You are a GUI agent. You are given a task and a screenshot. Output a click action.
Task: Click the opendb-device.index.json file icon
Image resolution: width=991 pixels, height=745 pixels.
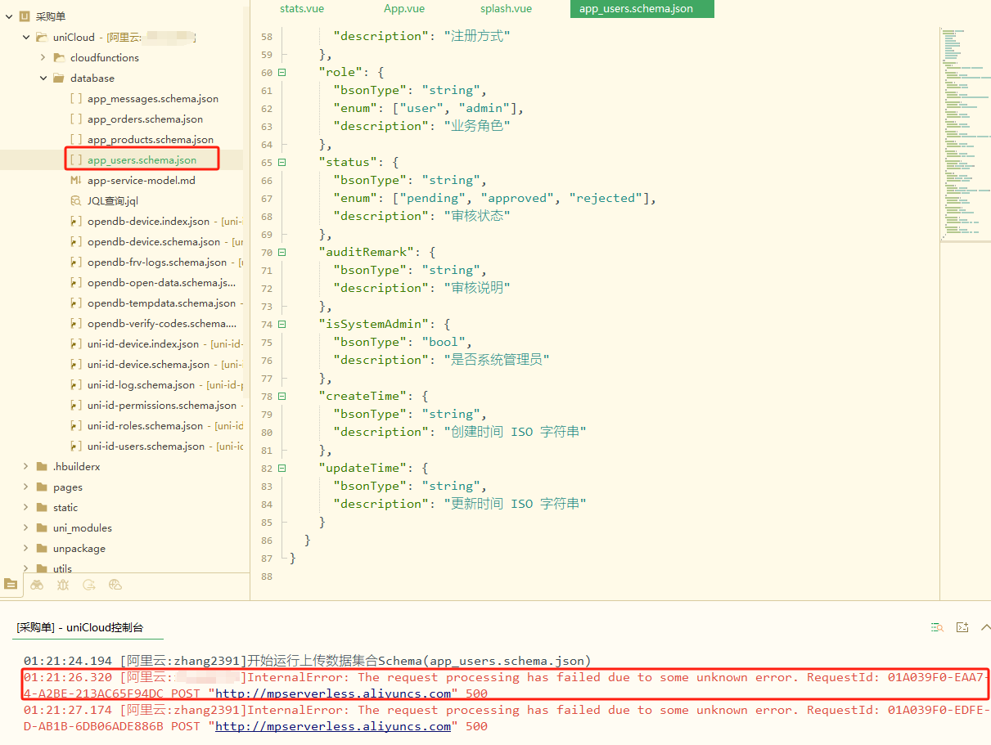75,221
